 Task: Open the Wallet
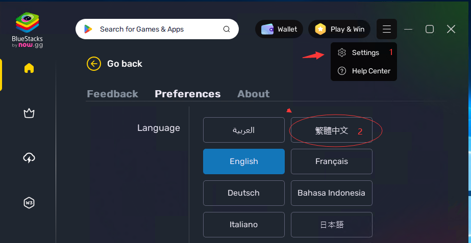[279, 29]
